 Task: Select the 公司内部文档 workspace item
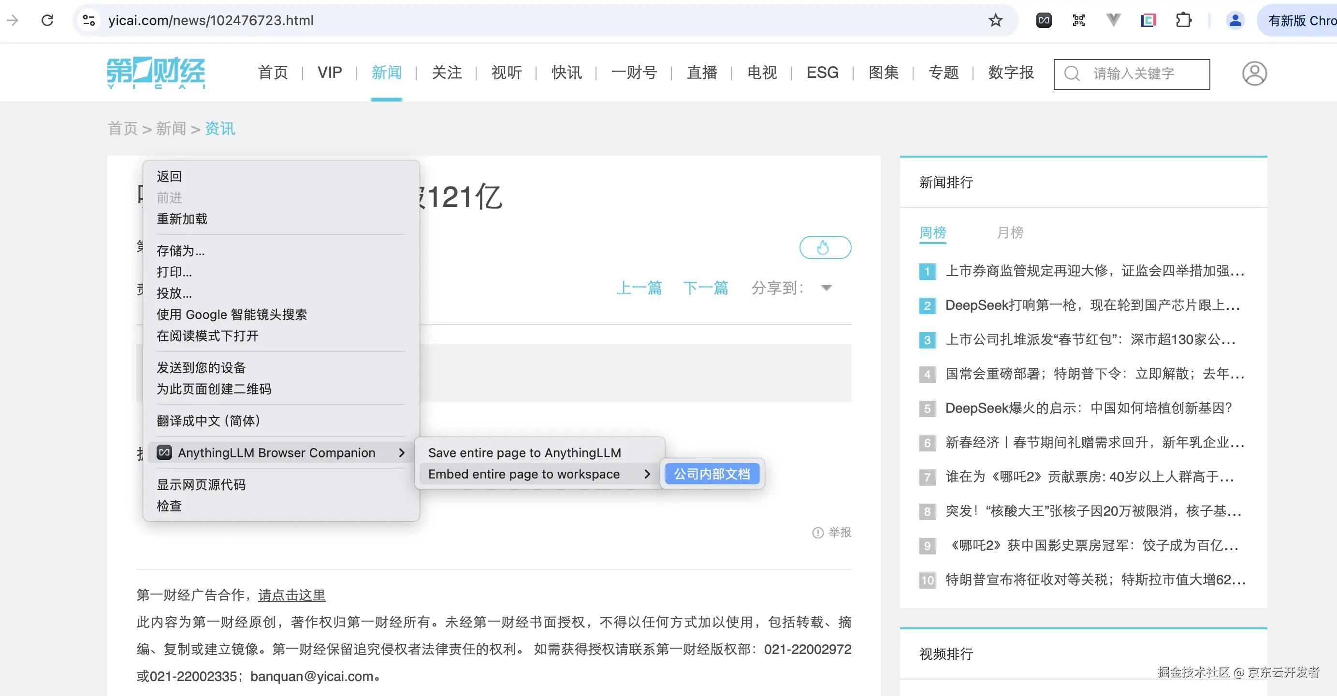point(712,474)
